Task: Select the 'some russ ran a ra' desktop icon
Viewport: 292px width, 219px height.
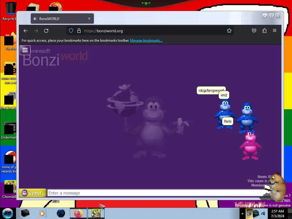Action: tap(9, 73)
